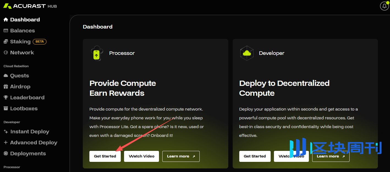Open Lootboxes from the sidebar
The height and width of the screenshot is (172, 390).
point(24,109)
